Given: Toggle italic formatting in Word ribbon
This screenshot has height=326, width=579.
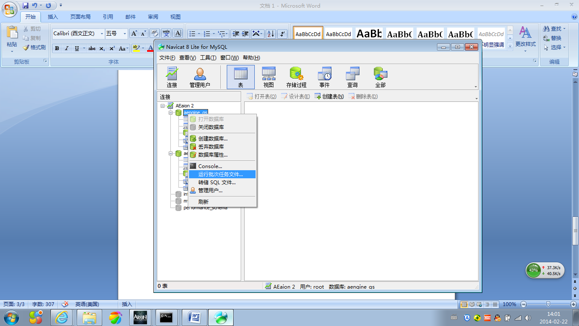Looking at the screenshot, I should click(x=67, y=48).
